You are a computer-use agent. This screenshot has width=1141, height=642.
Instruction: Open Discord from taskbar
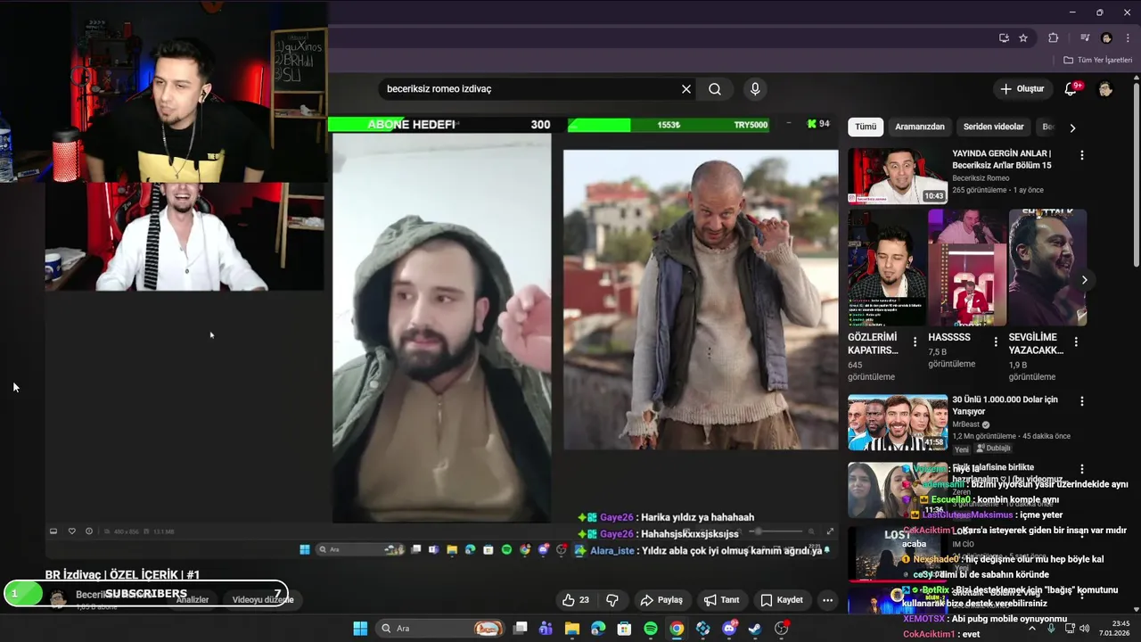(729, 629)
